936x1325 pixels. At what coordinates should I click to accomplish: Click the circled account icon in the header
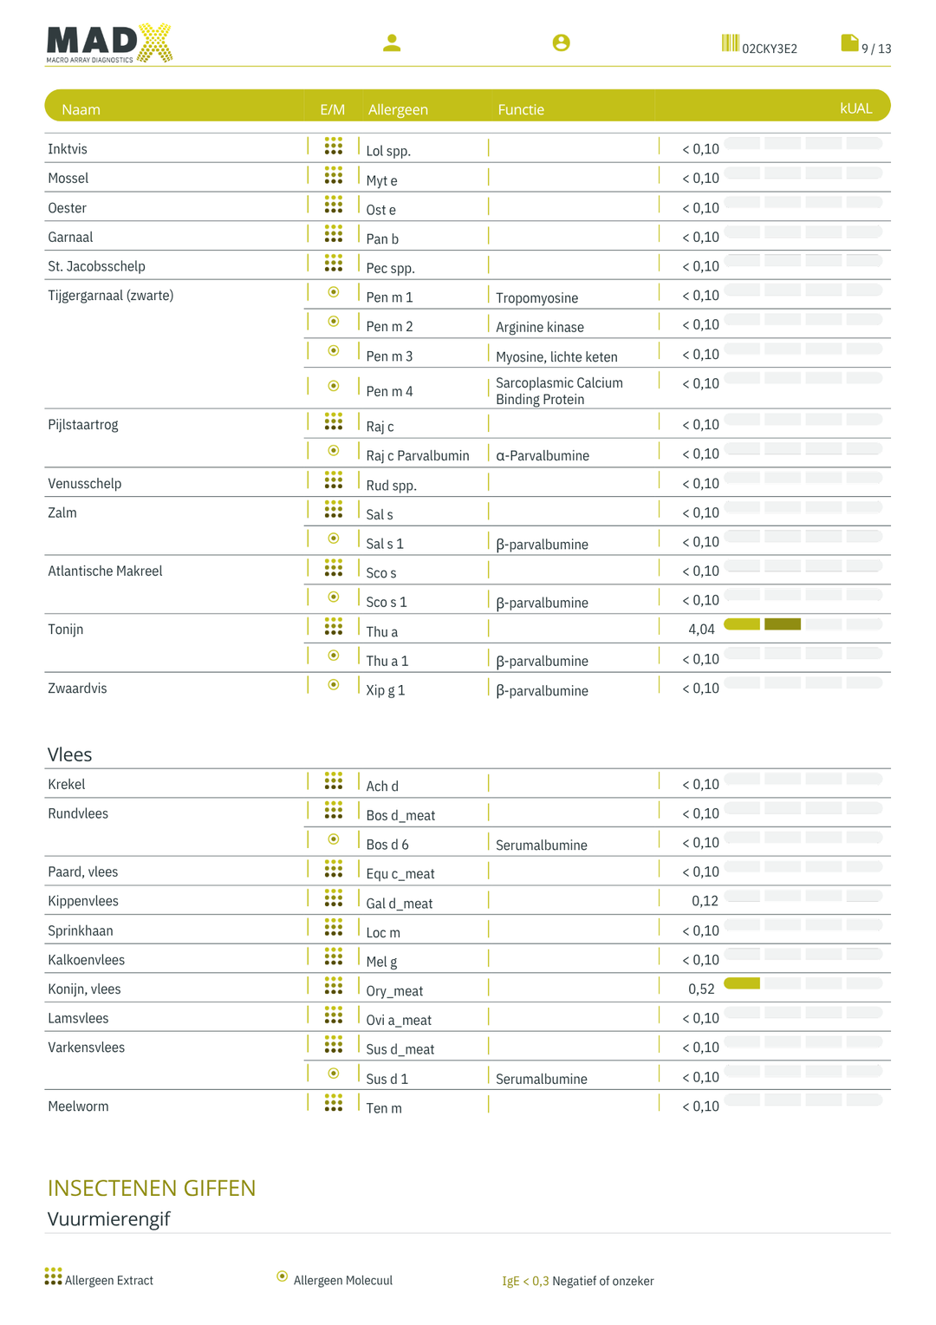click(561, 42)
